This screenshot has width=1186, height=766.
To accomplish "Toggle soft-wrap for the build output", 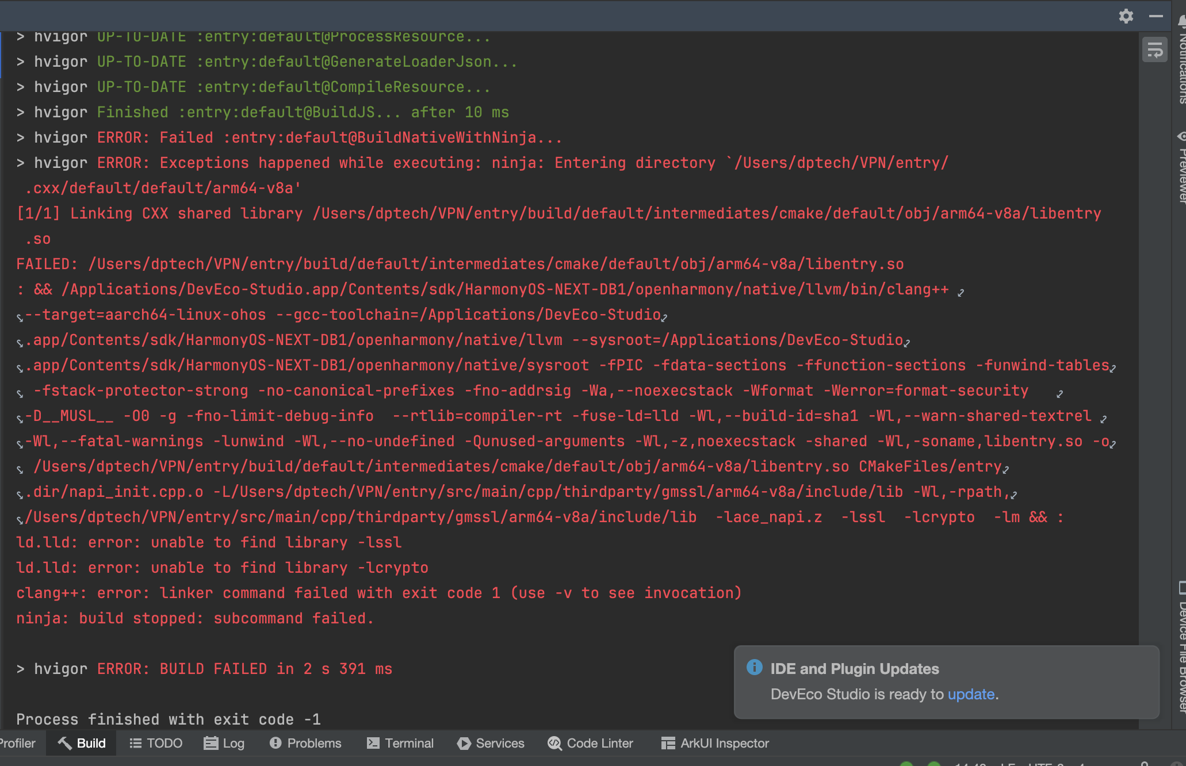I will 1154,50.
